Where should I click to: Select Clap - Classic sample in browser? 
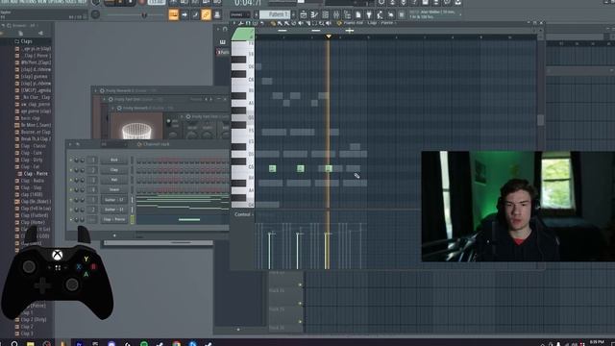[34, 146]
